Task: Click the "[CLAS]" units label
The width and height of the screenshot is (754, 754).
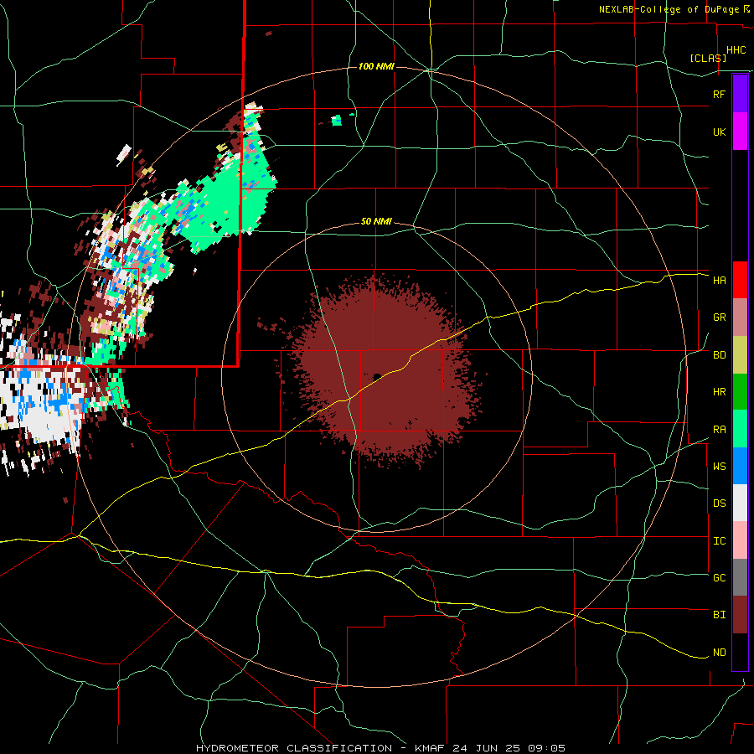Action: [x=708, y=59]
